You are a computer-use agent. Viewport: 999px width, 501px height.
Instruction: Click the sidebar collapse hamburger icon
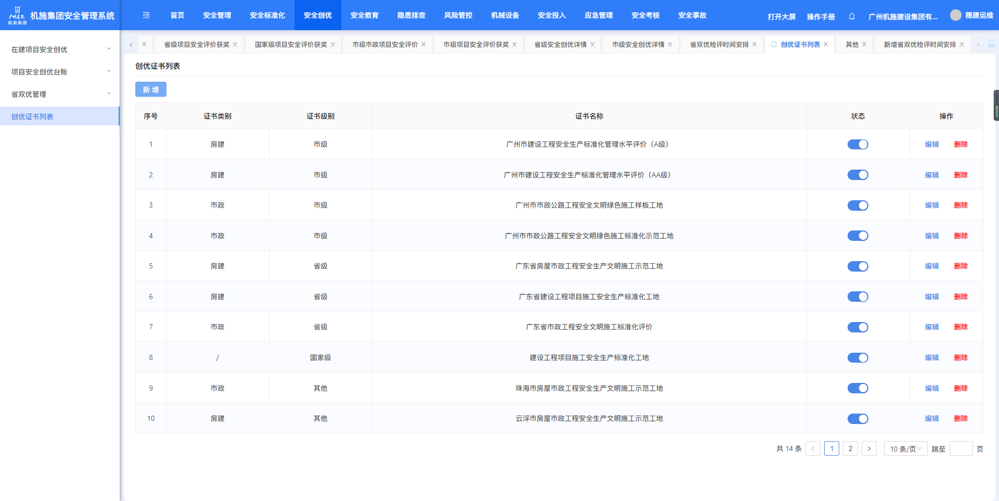[x=146, y=16]
